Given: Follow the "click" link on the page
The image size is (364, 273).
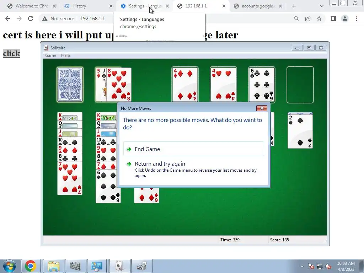Looking at the screenshot, I should coord(11,53).
